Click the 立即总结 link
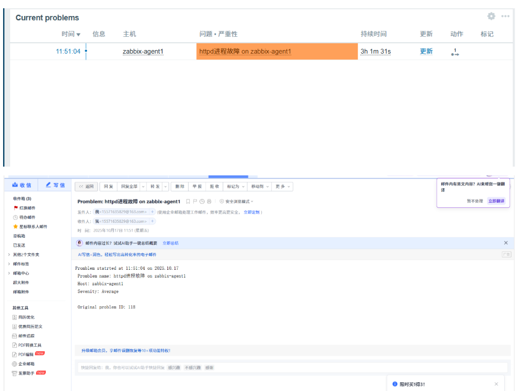Viewport: 516px width, 391px height. tap(171, 243)
